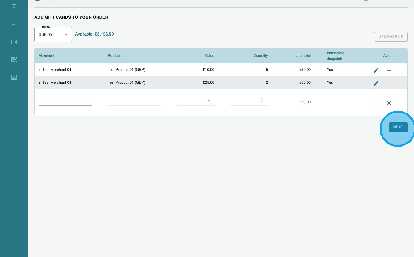Remove the £25.00 gift card row
This screenshot has width=414, height=257.
[389, 83]
